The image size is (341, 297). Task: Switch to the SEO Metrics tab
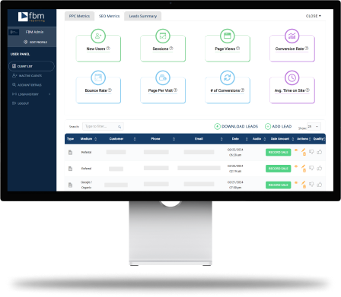point(109,16)
